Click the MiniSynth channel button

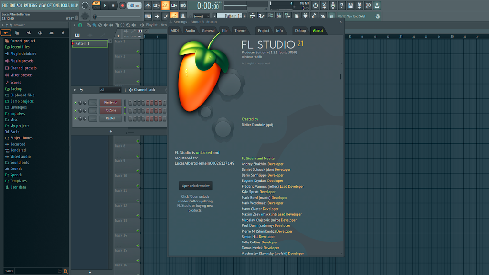coord(110,103)
